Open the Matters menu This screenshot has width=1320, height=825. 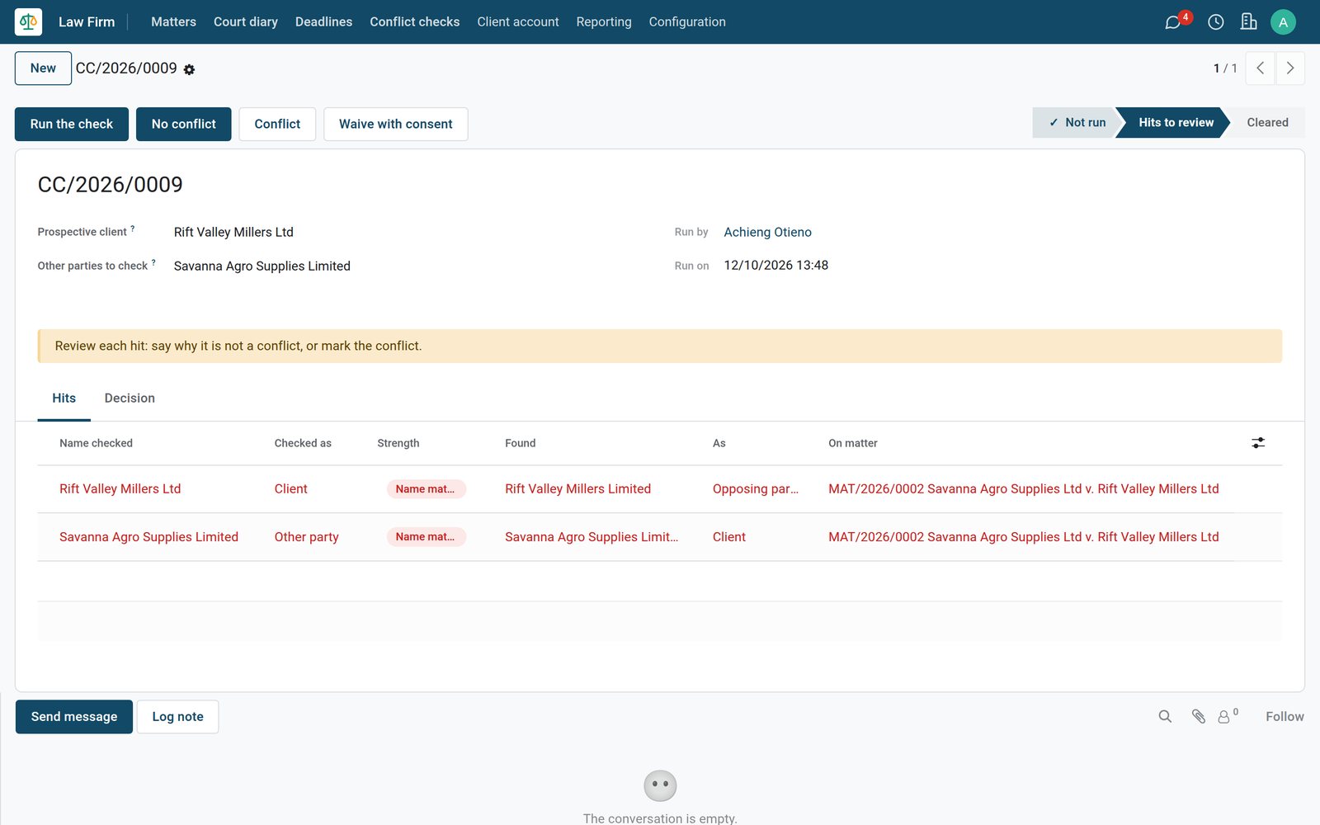point(173,21)
